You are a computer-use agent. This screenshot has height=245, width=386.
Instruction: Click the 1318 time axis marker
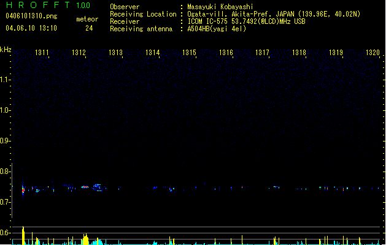(299, 53)
